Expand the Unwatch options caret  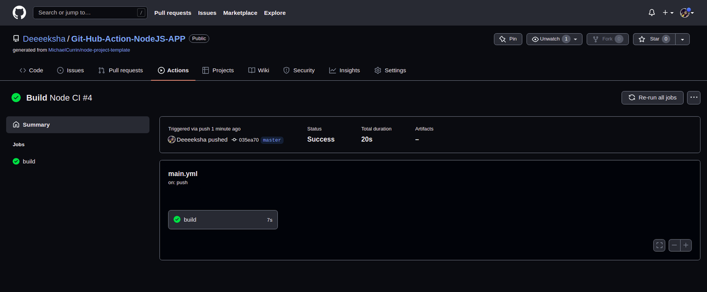pyautogui.click(x=576, y=39)
